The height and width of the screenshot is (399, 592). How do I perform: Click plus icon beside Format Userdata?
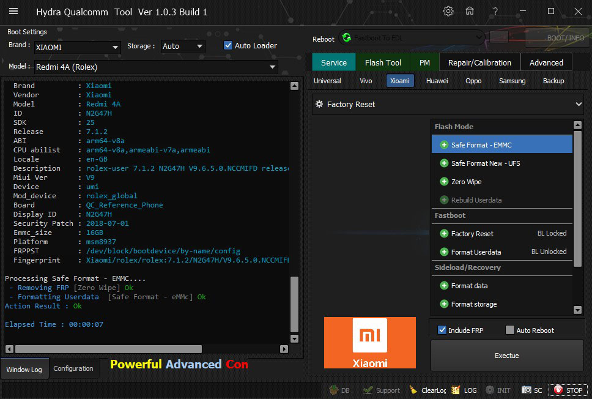coord(444,252)
